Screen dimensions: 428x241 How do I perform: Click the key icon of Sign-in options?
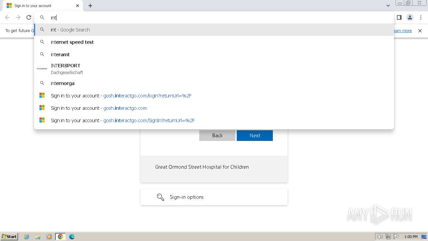[160, 197]
